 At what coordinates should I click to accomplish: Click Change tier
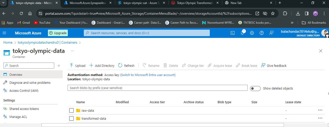(x=193, y=66)
